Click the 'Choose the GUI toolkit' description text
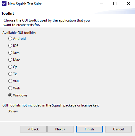This screenshot has height=136, width=135. [x=47, y=22]
